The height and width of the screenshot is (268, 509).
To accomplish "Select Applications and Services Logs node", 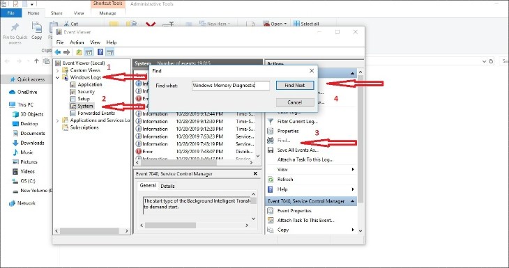I will (100, 120).
